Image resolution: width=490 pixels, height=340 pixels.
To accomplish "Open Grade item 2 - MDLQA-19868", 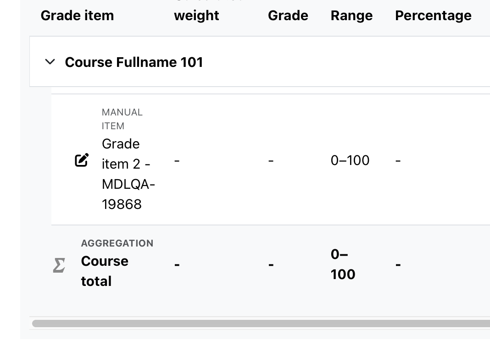I will [x=128, y=174].
